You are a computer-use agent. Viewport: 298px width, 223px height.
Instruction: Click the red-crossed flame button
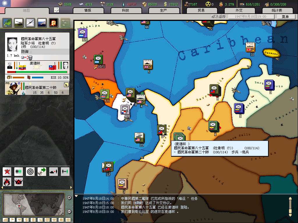[7, 182]
